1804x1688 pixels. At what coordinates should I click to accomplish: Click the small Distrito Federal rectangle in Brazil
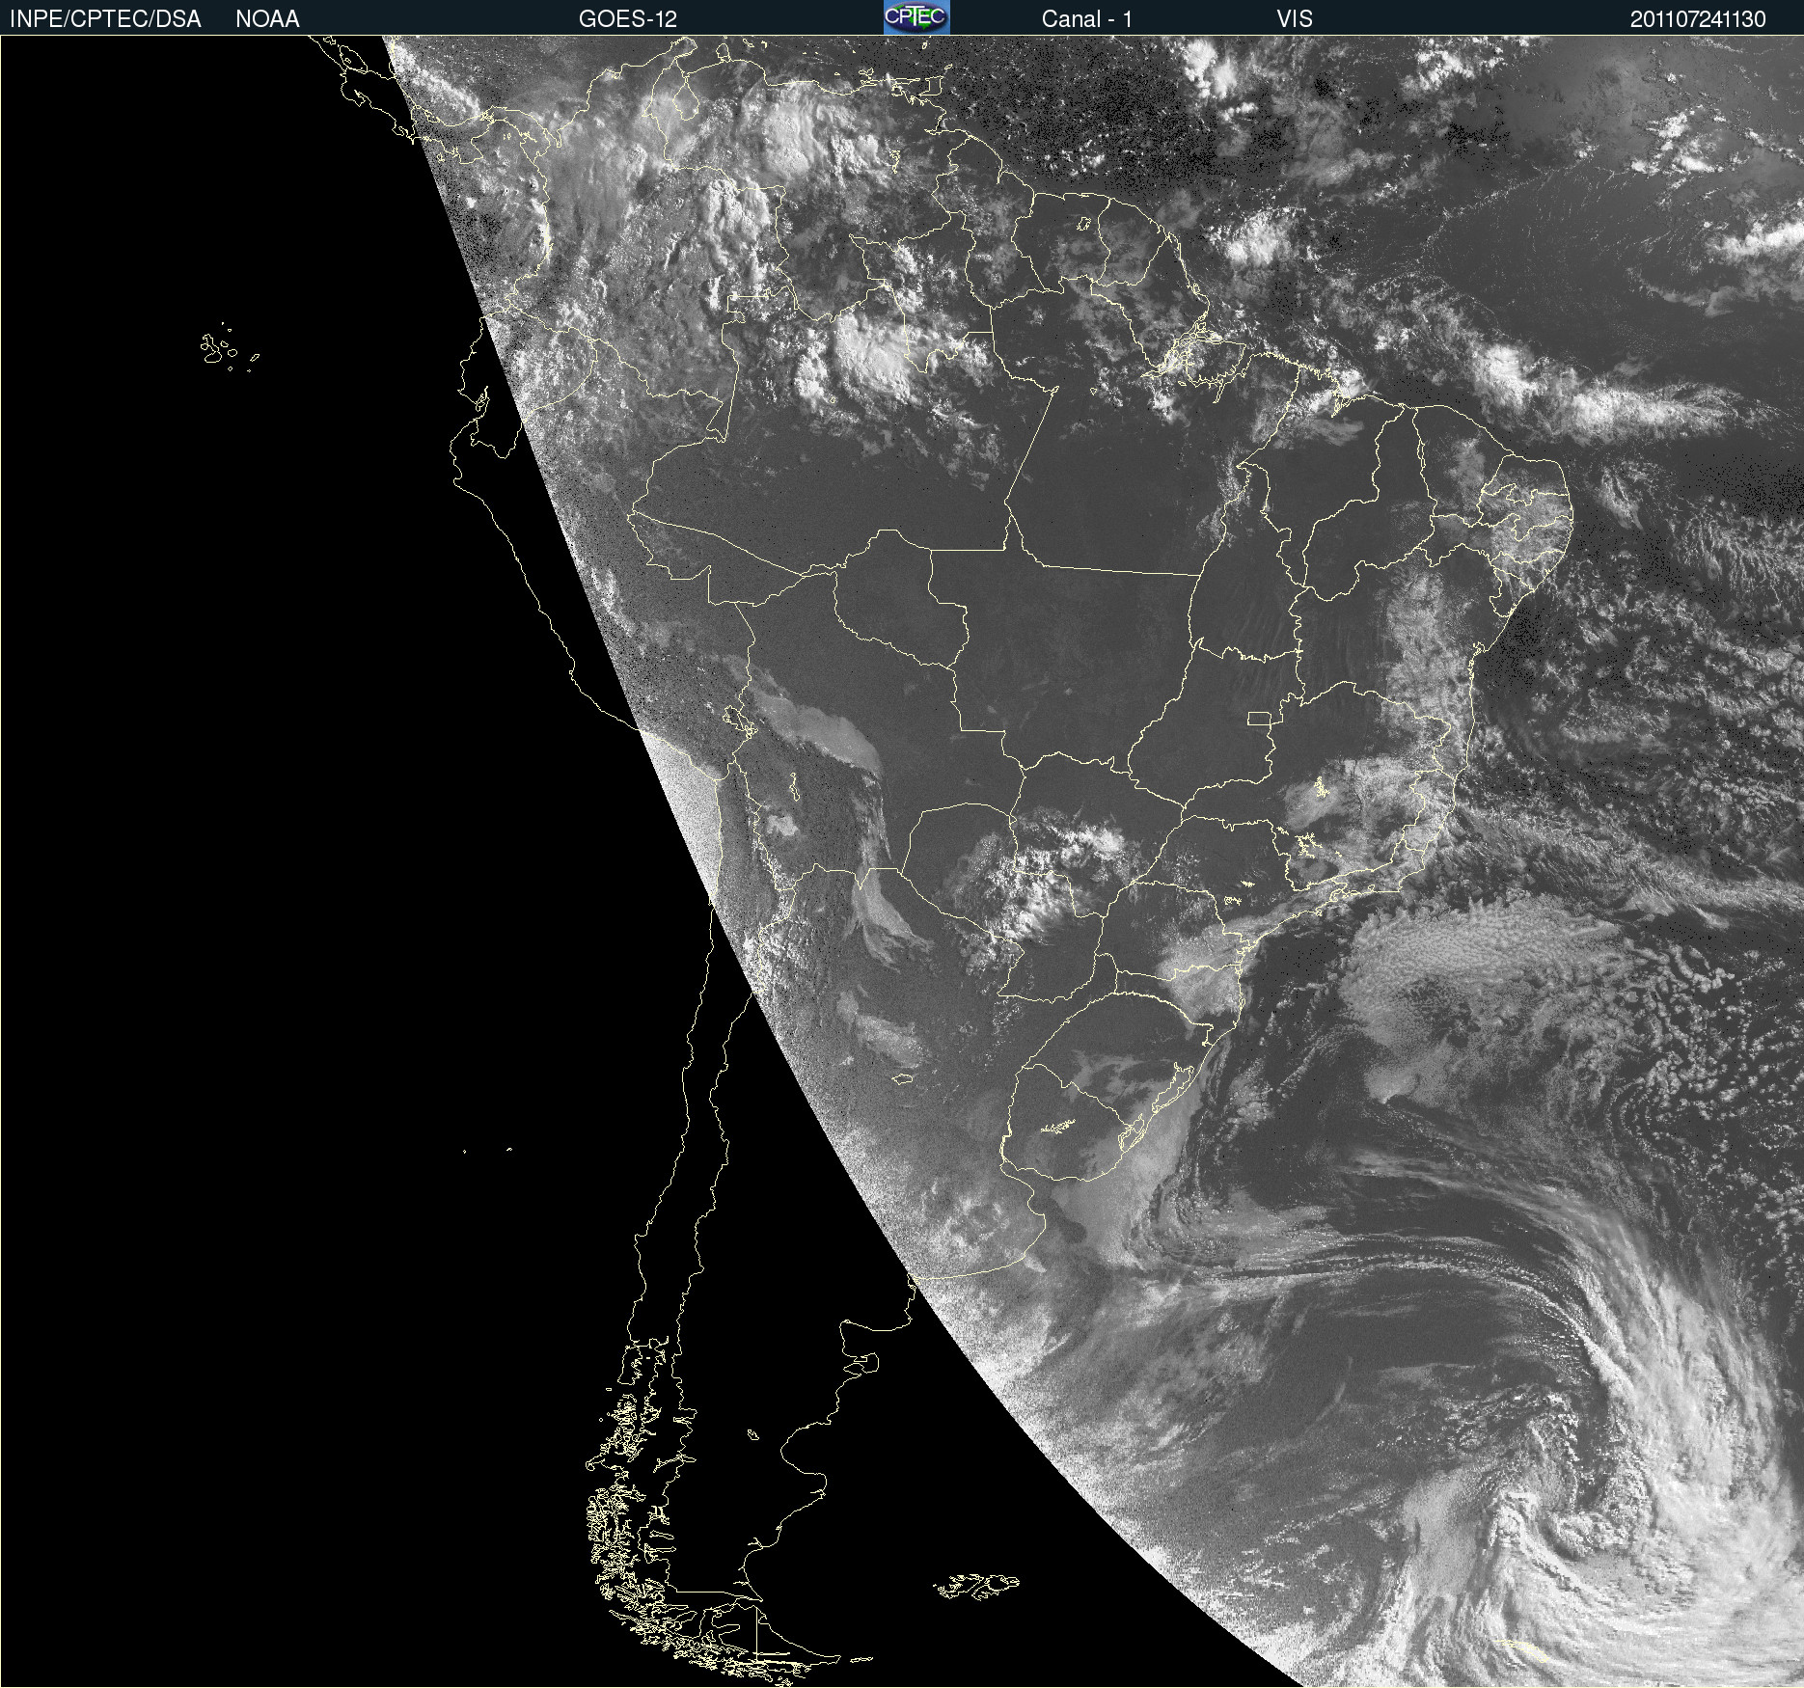point(1259,718)
